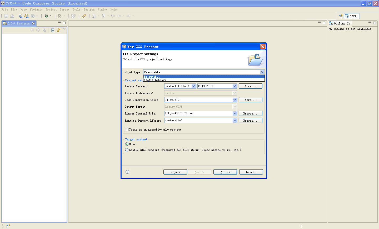Image resolution: width=379 pixels, height=229 pixels.
Task: Click Collapse All in C/C++ Projects panel
Action: click(52, 30)
